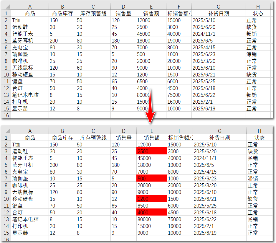The image size is (276, 243).
Task: Pick the red-highlighted cell showing 4000
Action: (151, 212)
